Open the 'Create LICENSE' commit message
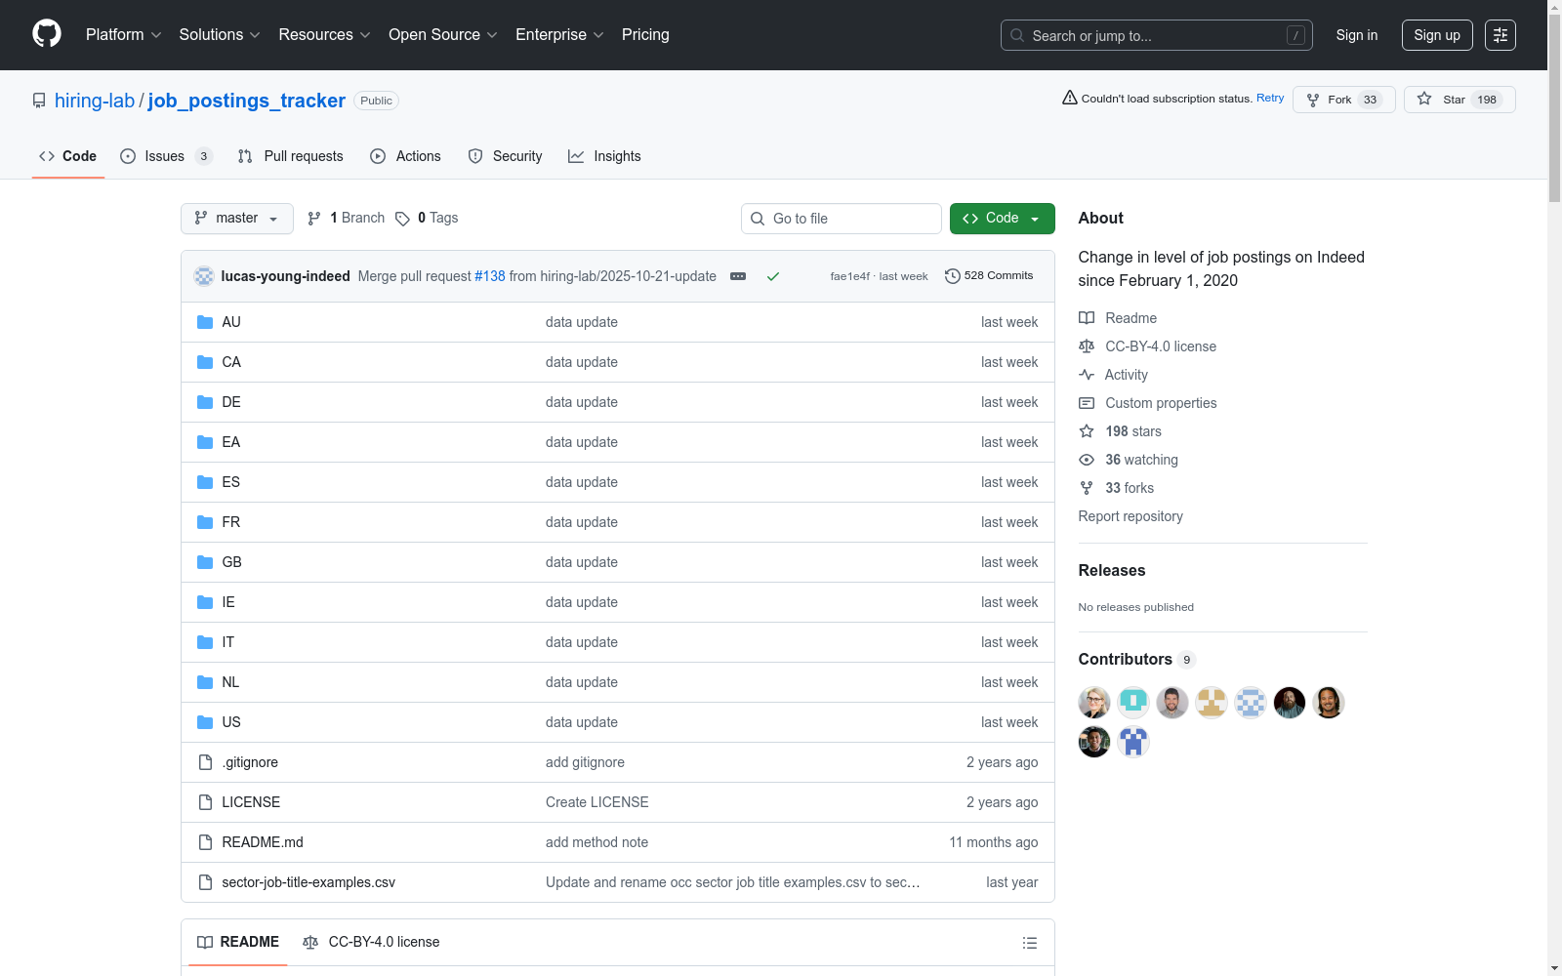 coord(596,802)
